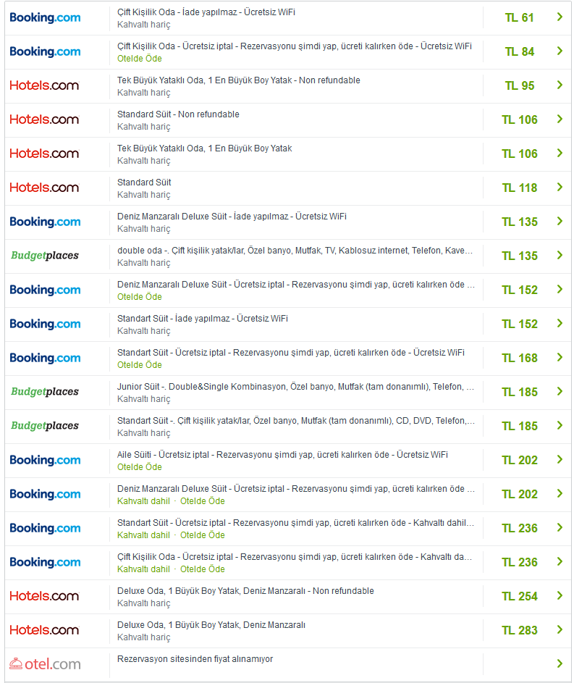Open the Aile Süiti offer description
The height and width of the screenshot is (683, 574).
[282, 455]
